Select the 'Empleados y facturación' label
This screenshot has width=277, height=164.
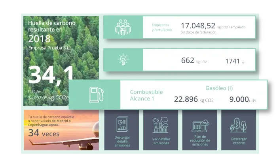click(x=162, y=27)
